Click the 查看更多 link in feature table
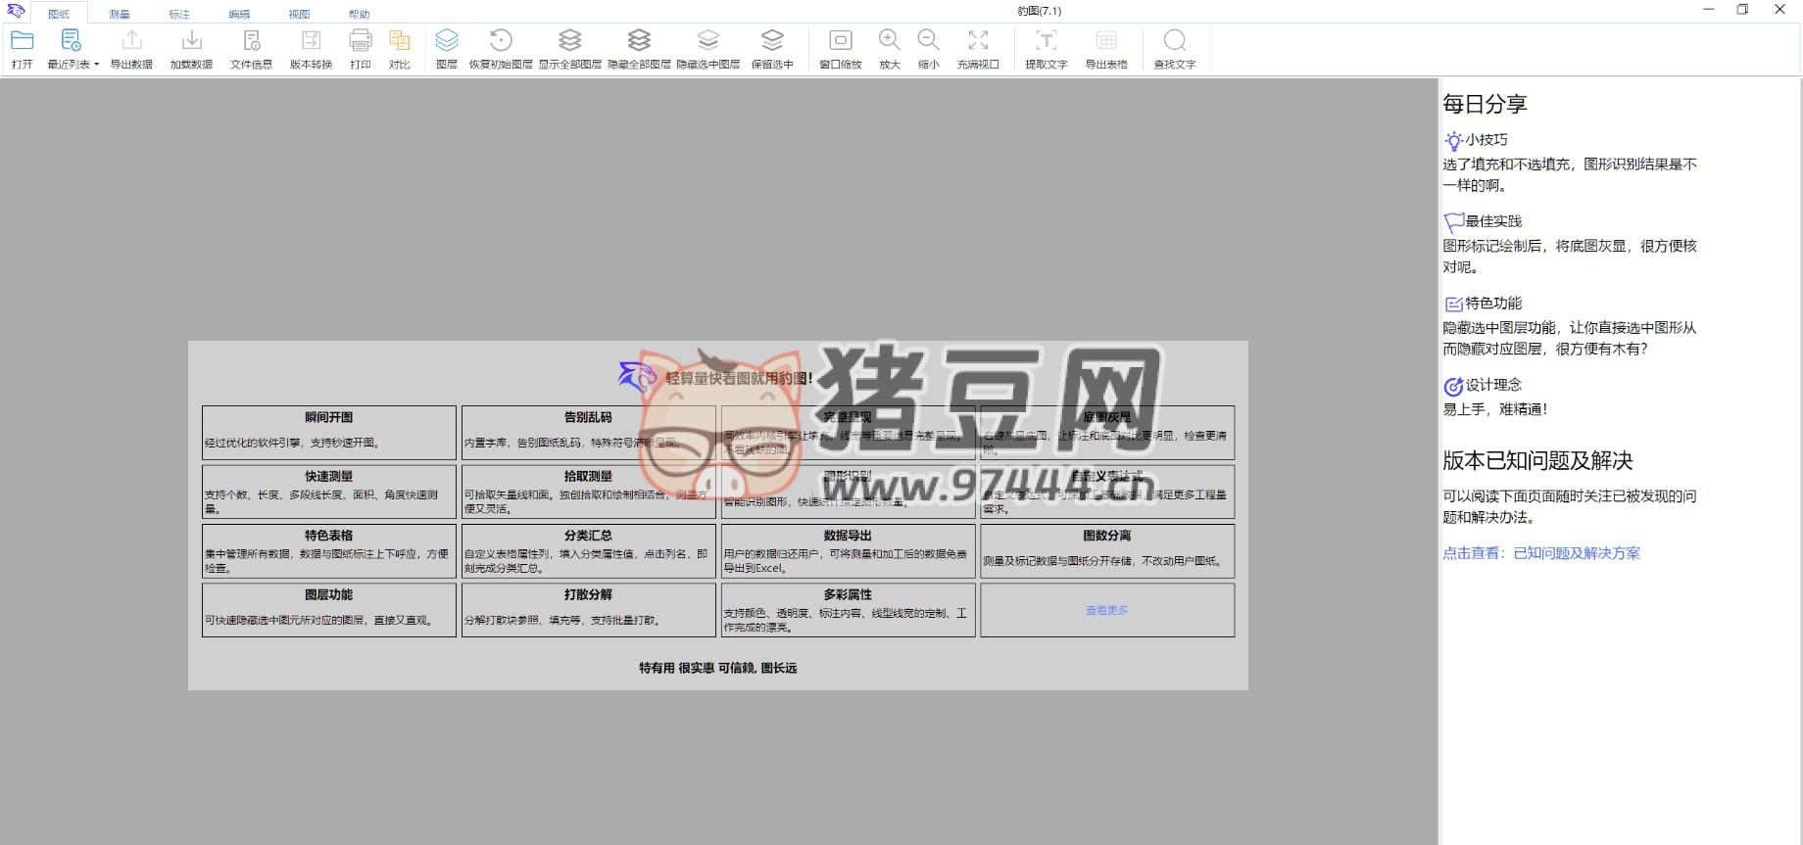Image resolution: width=1803 pixels, height=845 pixels. click(x=1106, y=610)
